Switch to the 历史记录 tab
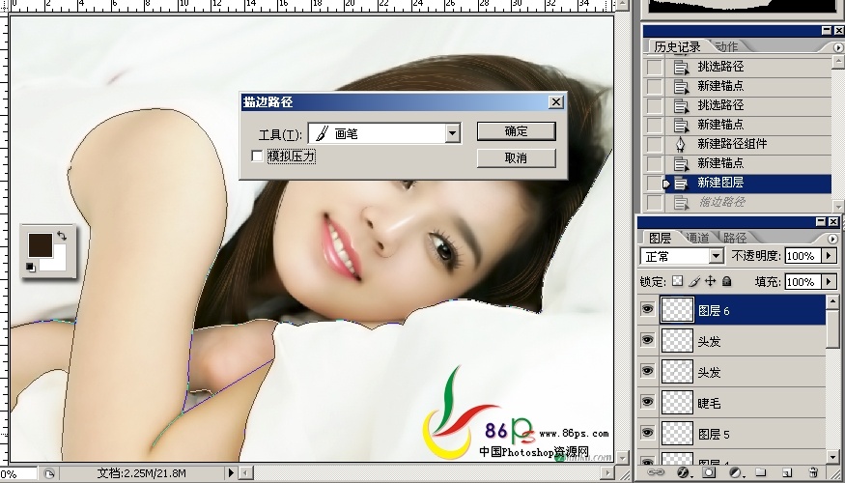This screenshot has height=483, width=845. tap(677, 47)
